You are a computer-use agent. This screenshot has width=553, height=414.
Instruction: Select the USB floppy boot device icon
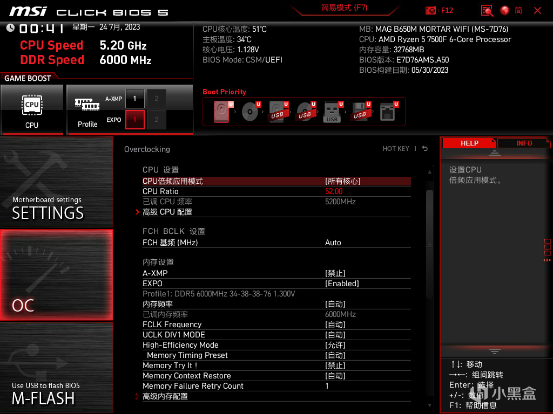pyautogui.click(x=360, y=112)
